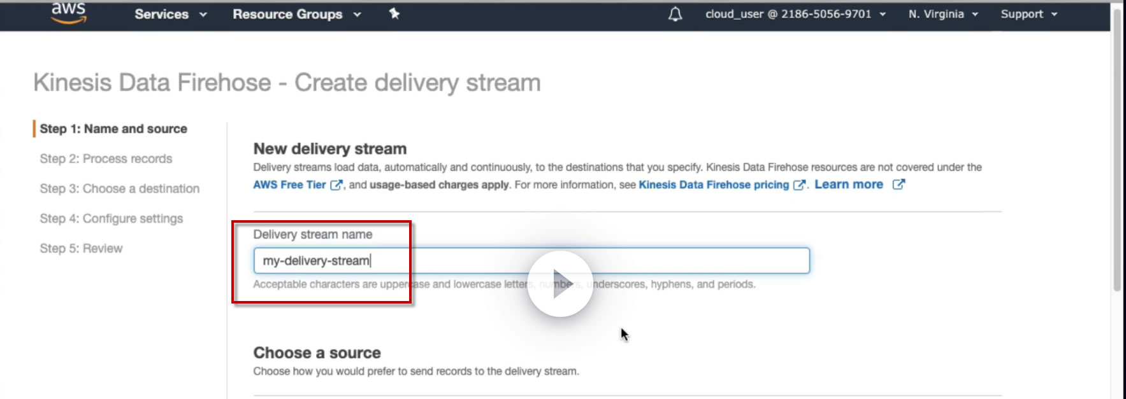
Task: Open the AWS Free Tier link
Action: pyautogui.click(x=289, y=185)
